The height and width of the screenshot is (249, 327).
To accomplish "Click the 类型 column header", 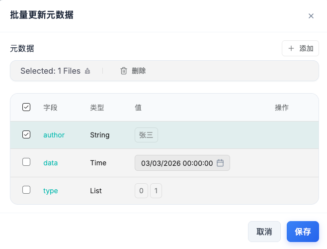I will pos(97,108).
